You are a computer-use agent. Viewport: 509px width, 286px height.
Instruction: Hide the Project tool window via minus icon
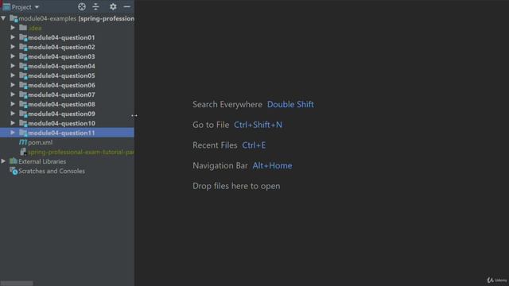tap(127, 6)
